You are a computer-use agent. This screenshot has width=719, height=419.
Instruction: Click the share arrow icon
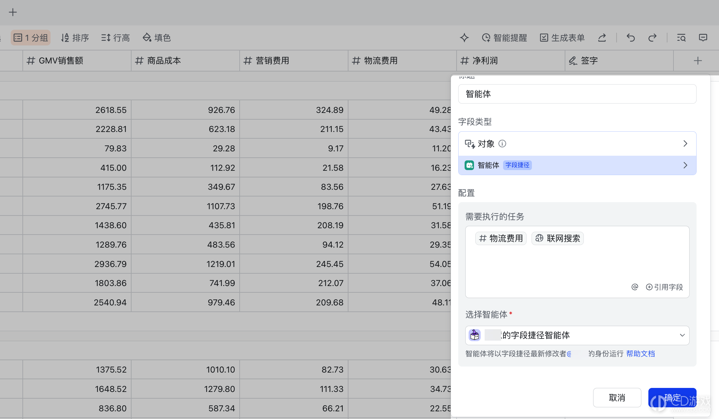point(602,38)
